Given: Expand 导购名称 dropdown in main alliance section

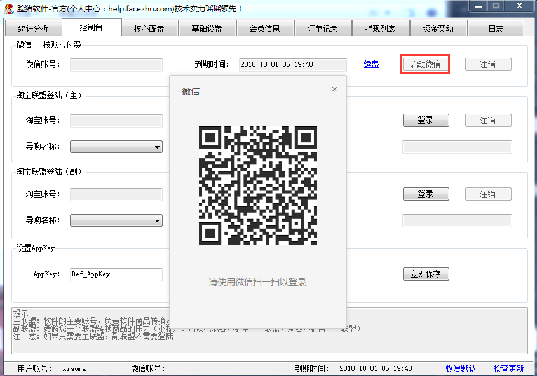Looking at the screenshot, I should [116, 147].
